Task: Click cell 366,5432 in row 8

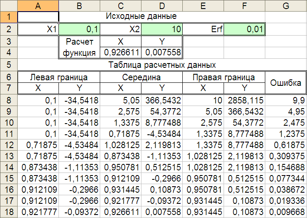Action: (162, 100)
